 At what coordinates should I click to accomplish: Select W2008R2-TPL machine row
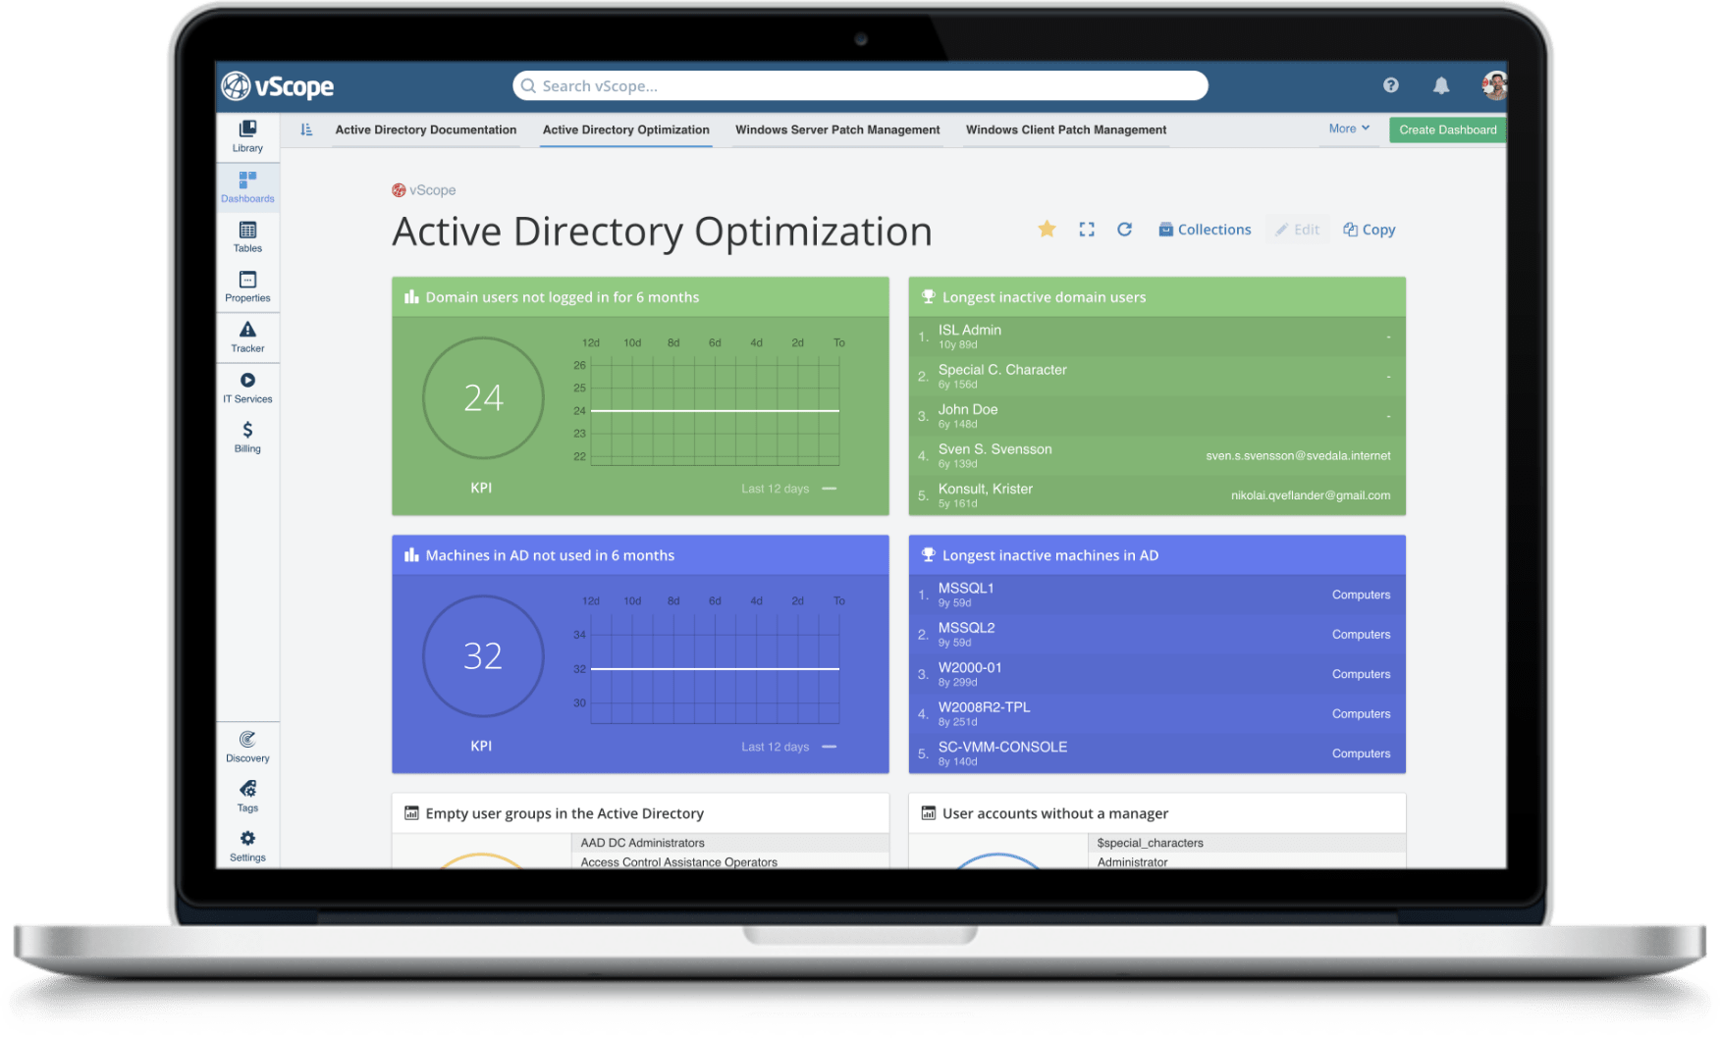tap(1156, 713)
